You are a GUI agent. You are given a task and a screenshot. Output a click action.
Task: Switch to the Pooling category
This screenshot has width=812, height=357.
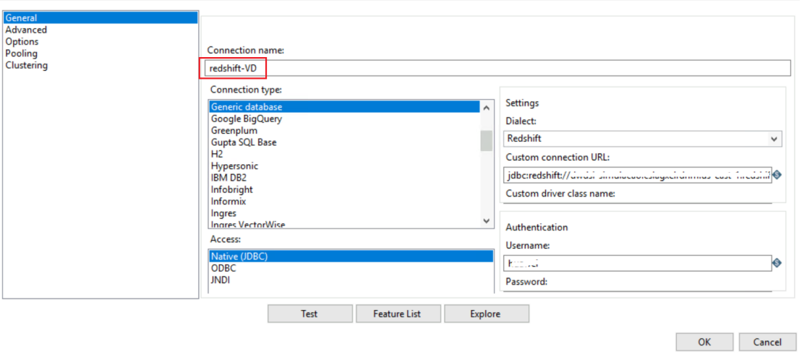101,53
